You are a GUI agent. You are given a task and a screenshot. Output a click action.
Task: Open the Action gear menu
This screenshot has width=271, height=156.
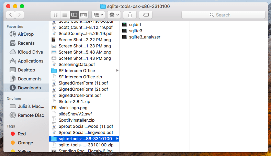114,15
